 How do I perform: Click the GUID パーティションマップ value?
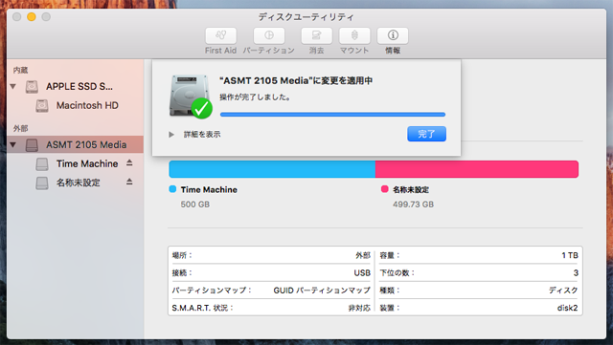click(x=322, y=291)
